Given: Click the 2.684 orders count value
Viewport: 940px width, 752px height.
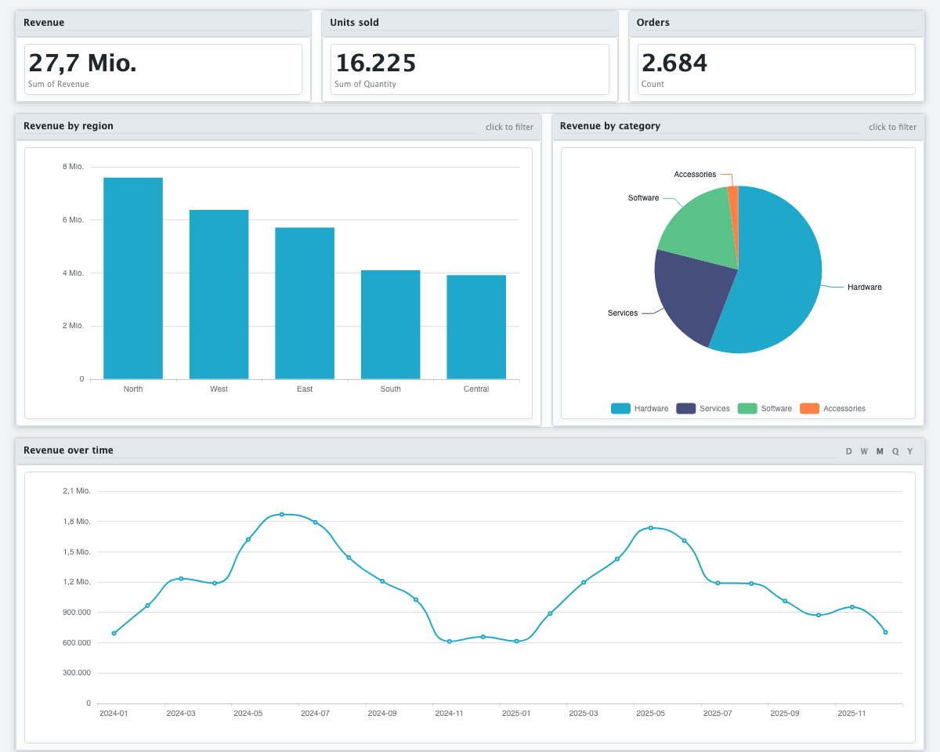Looking at the screenshot, I should (674, 63).
